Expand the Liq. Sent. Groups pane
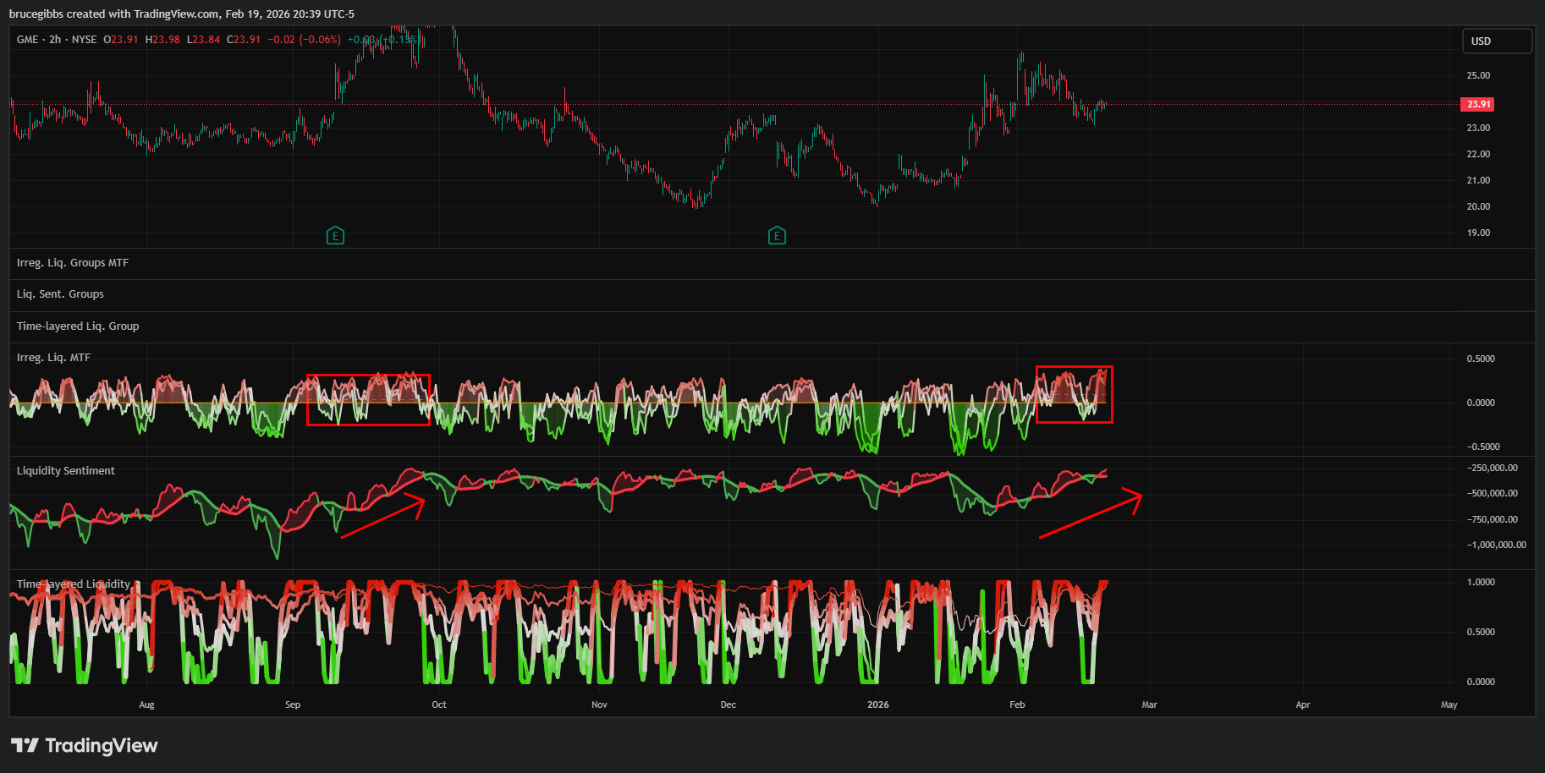The image size is (1545, 773). click(60, 294)
